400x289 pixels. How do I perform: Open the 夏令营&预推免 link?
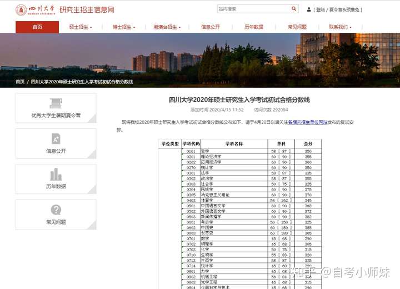tap(344, 9)
